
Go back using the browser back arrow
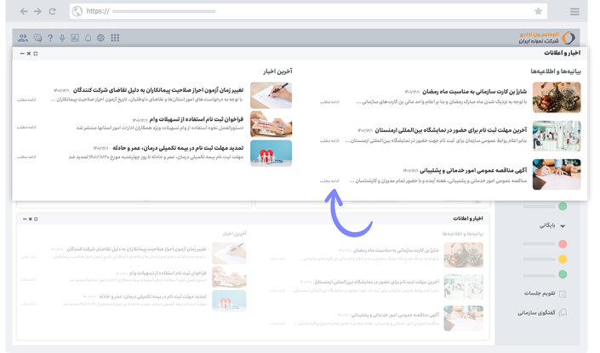click(x=24, y=11)
